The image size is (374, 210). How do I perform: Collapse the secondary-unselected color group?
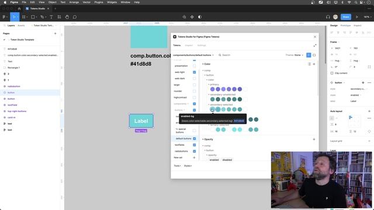pyautogui.click(x=221, y=94)
